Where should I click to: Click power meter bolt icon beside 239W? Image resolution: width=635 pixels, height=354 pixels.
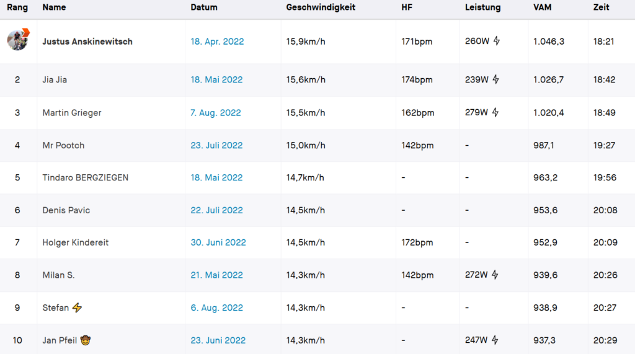pyautogui.click(x=495, y=79)
